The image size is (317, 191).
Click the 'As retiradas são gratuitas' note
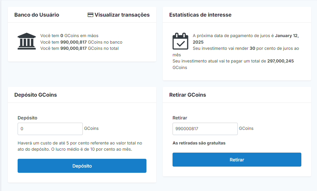pyautogui.click(x=199, y=143)
